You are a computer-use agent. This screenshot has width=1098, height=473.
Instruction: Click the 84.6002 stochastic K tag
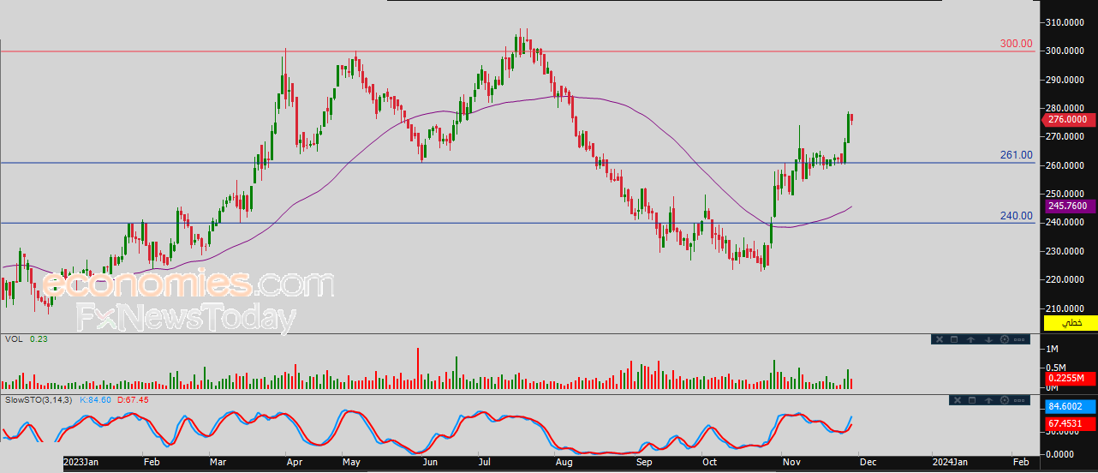[x=1071, y=406]
